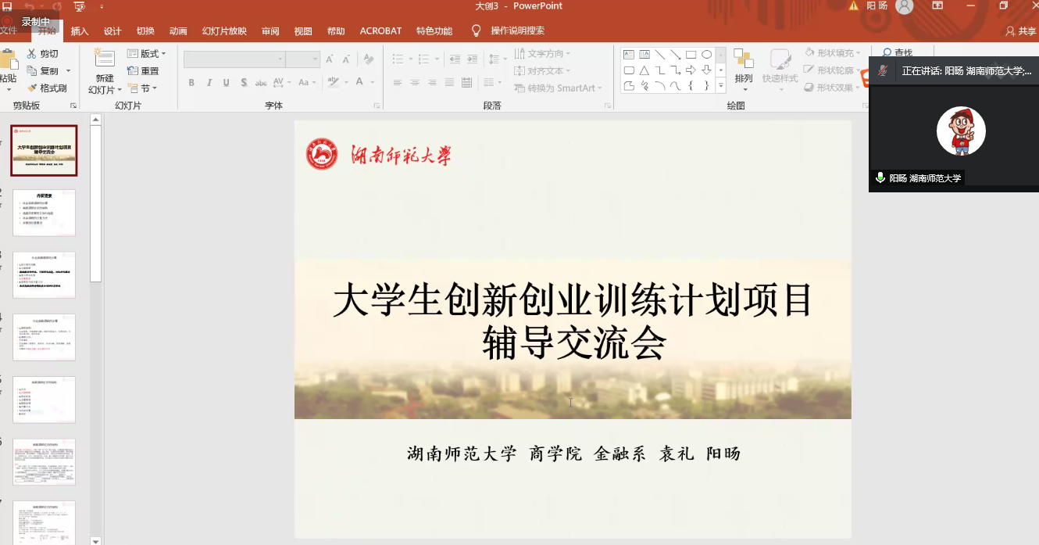Toggle Strikethrough (abc) formatting
The width and height of the screenshot is (1039, 545).
click(x=261, y=82)
